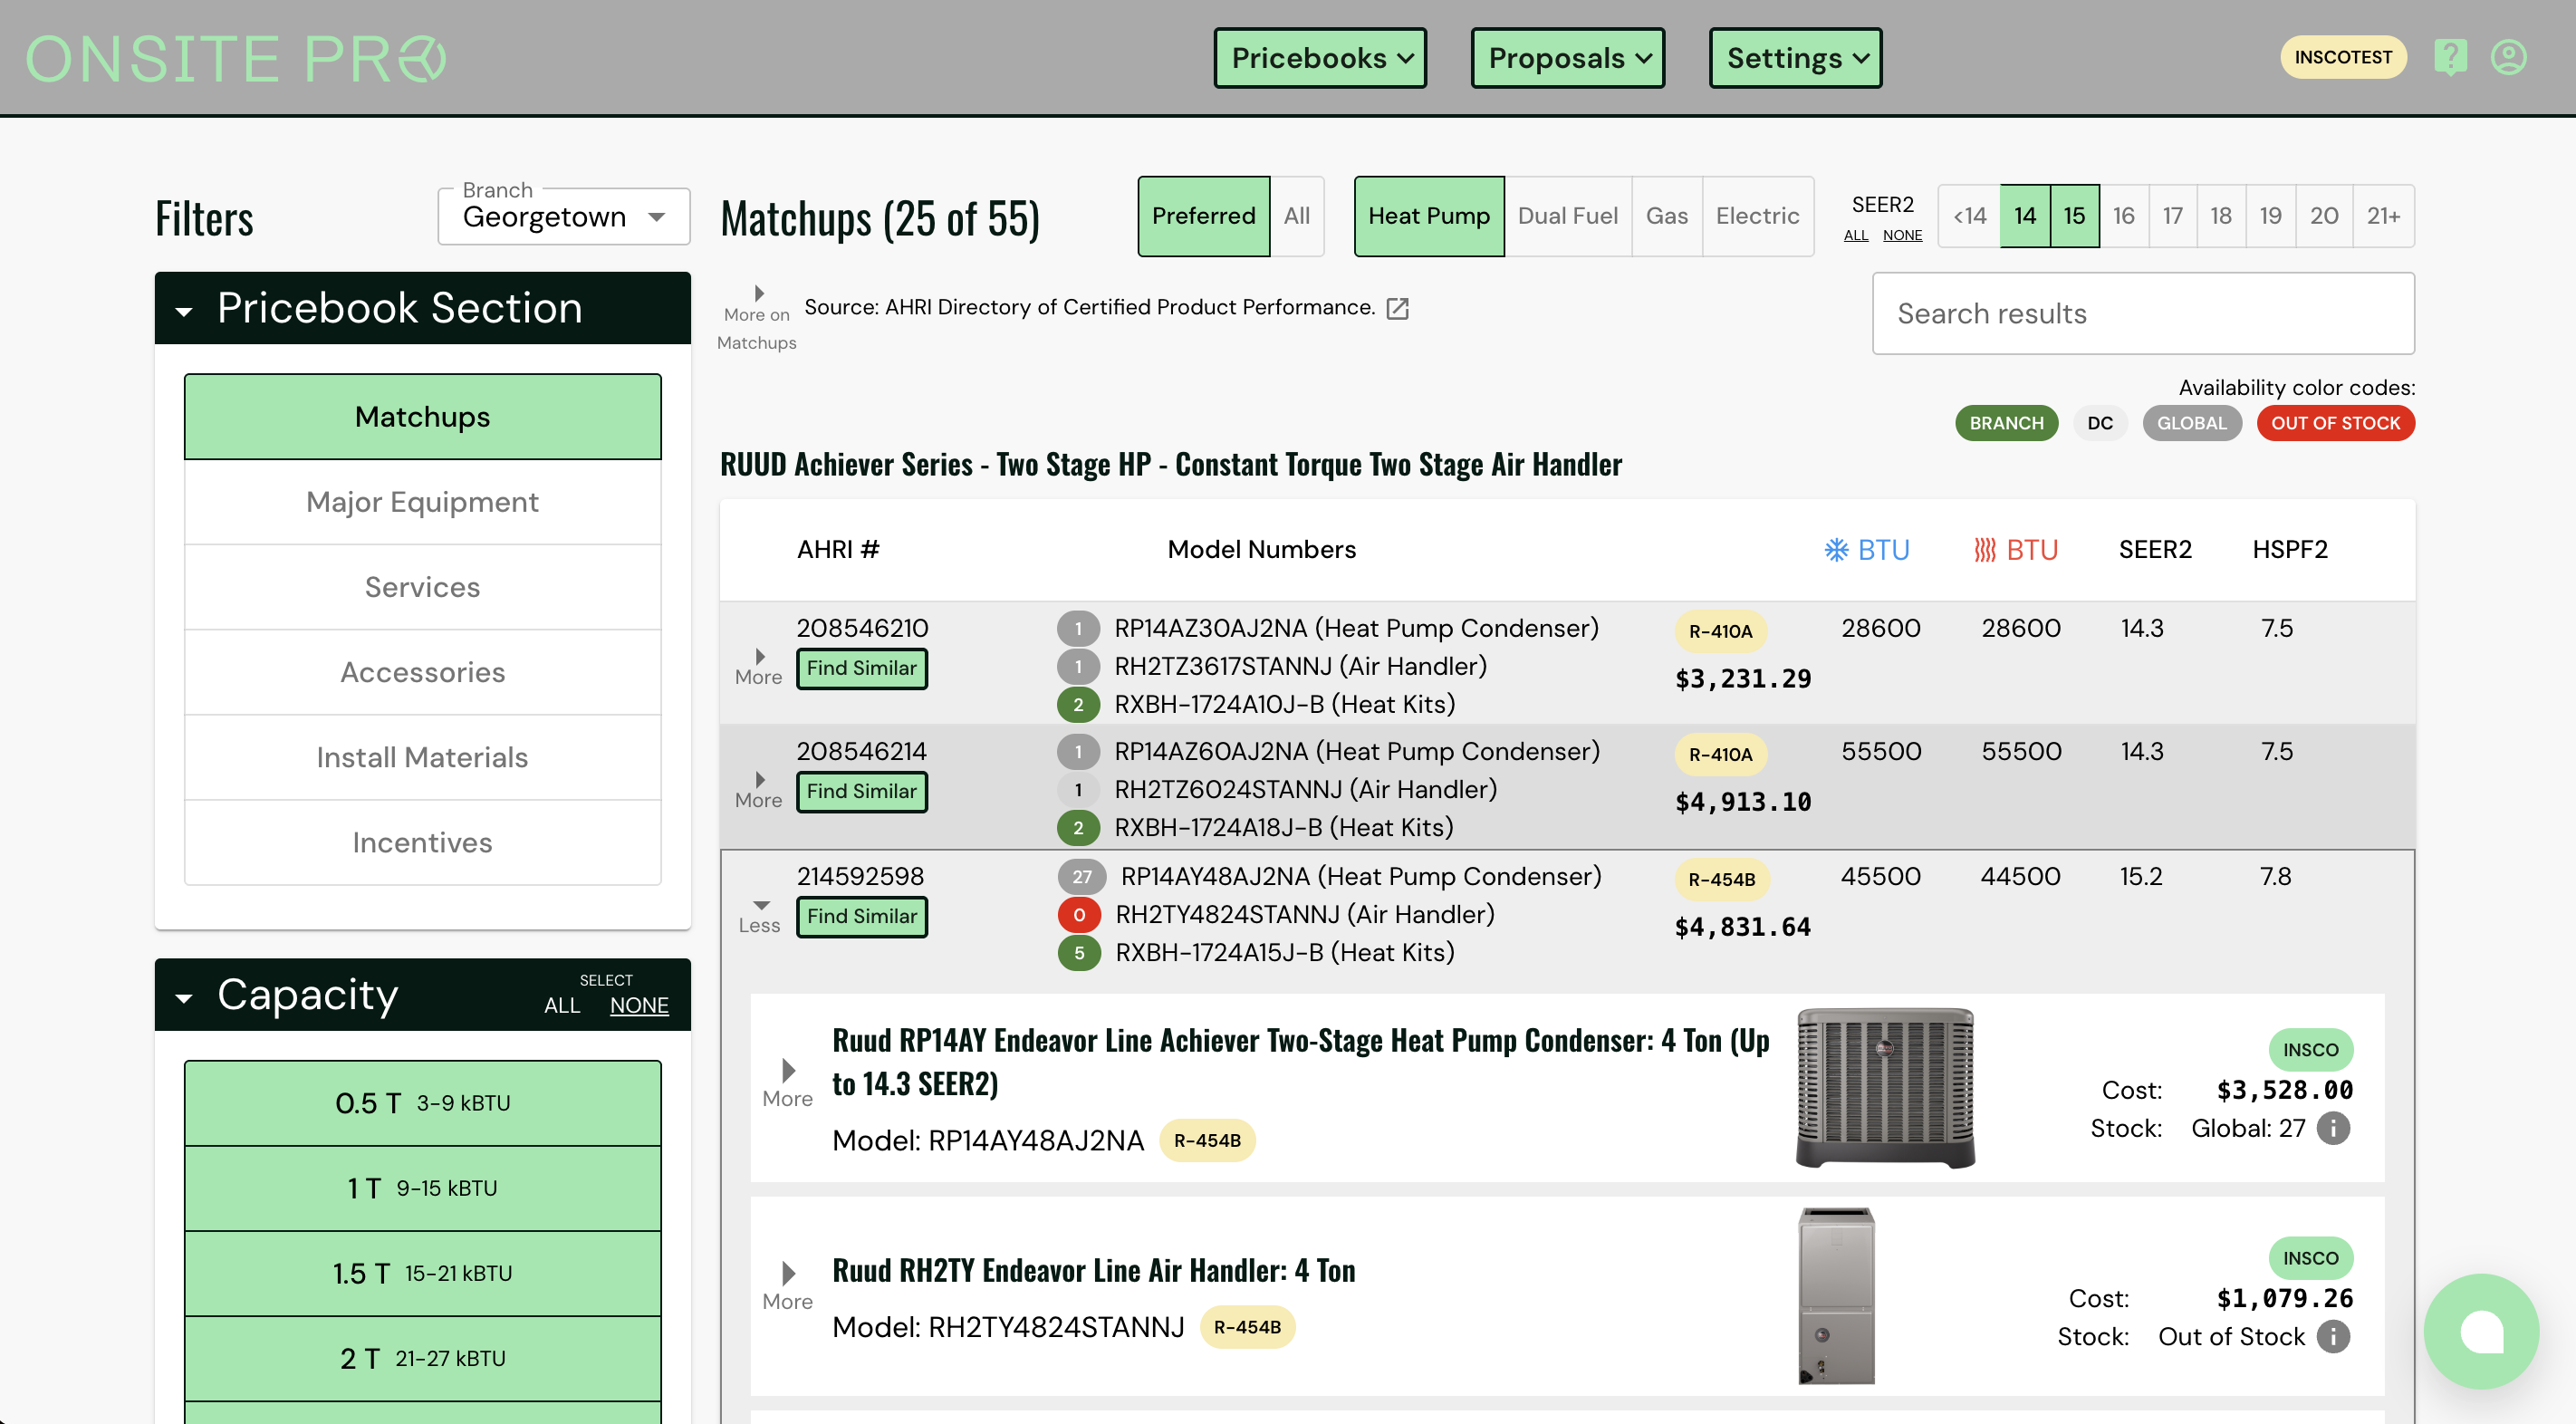Click SEER2 ALL link
Screen dimensions: 2576x1424
[x=1856, y=235]
